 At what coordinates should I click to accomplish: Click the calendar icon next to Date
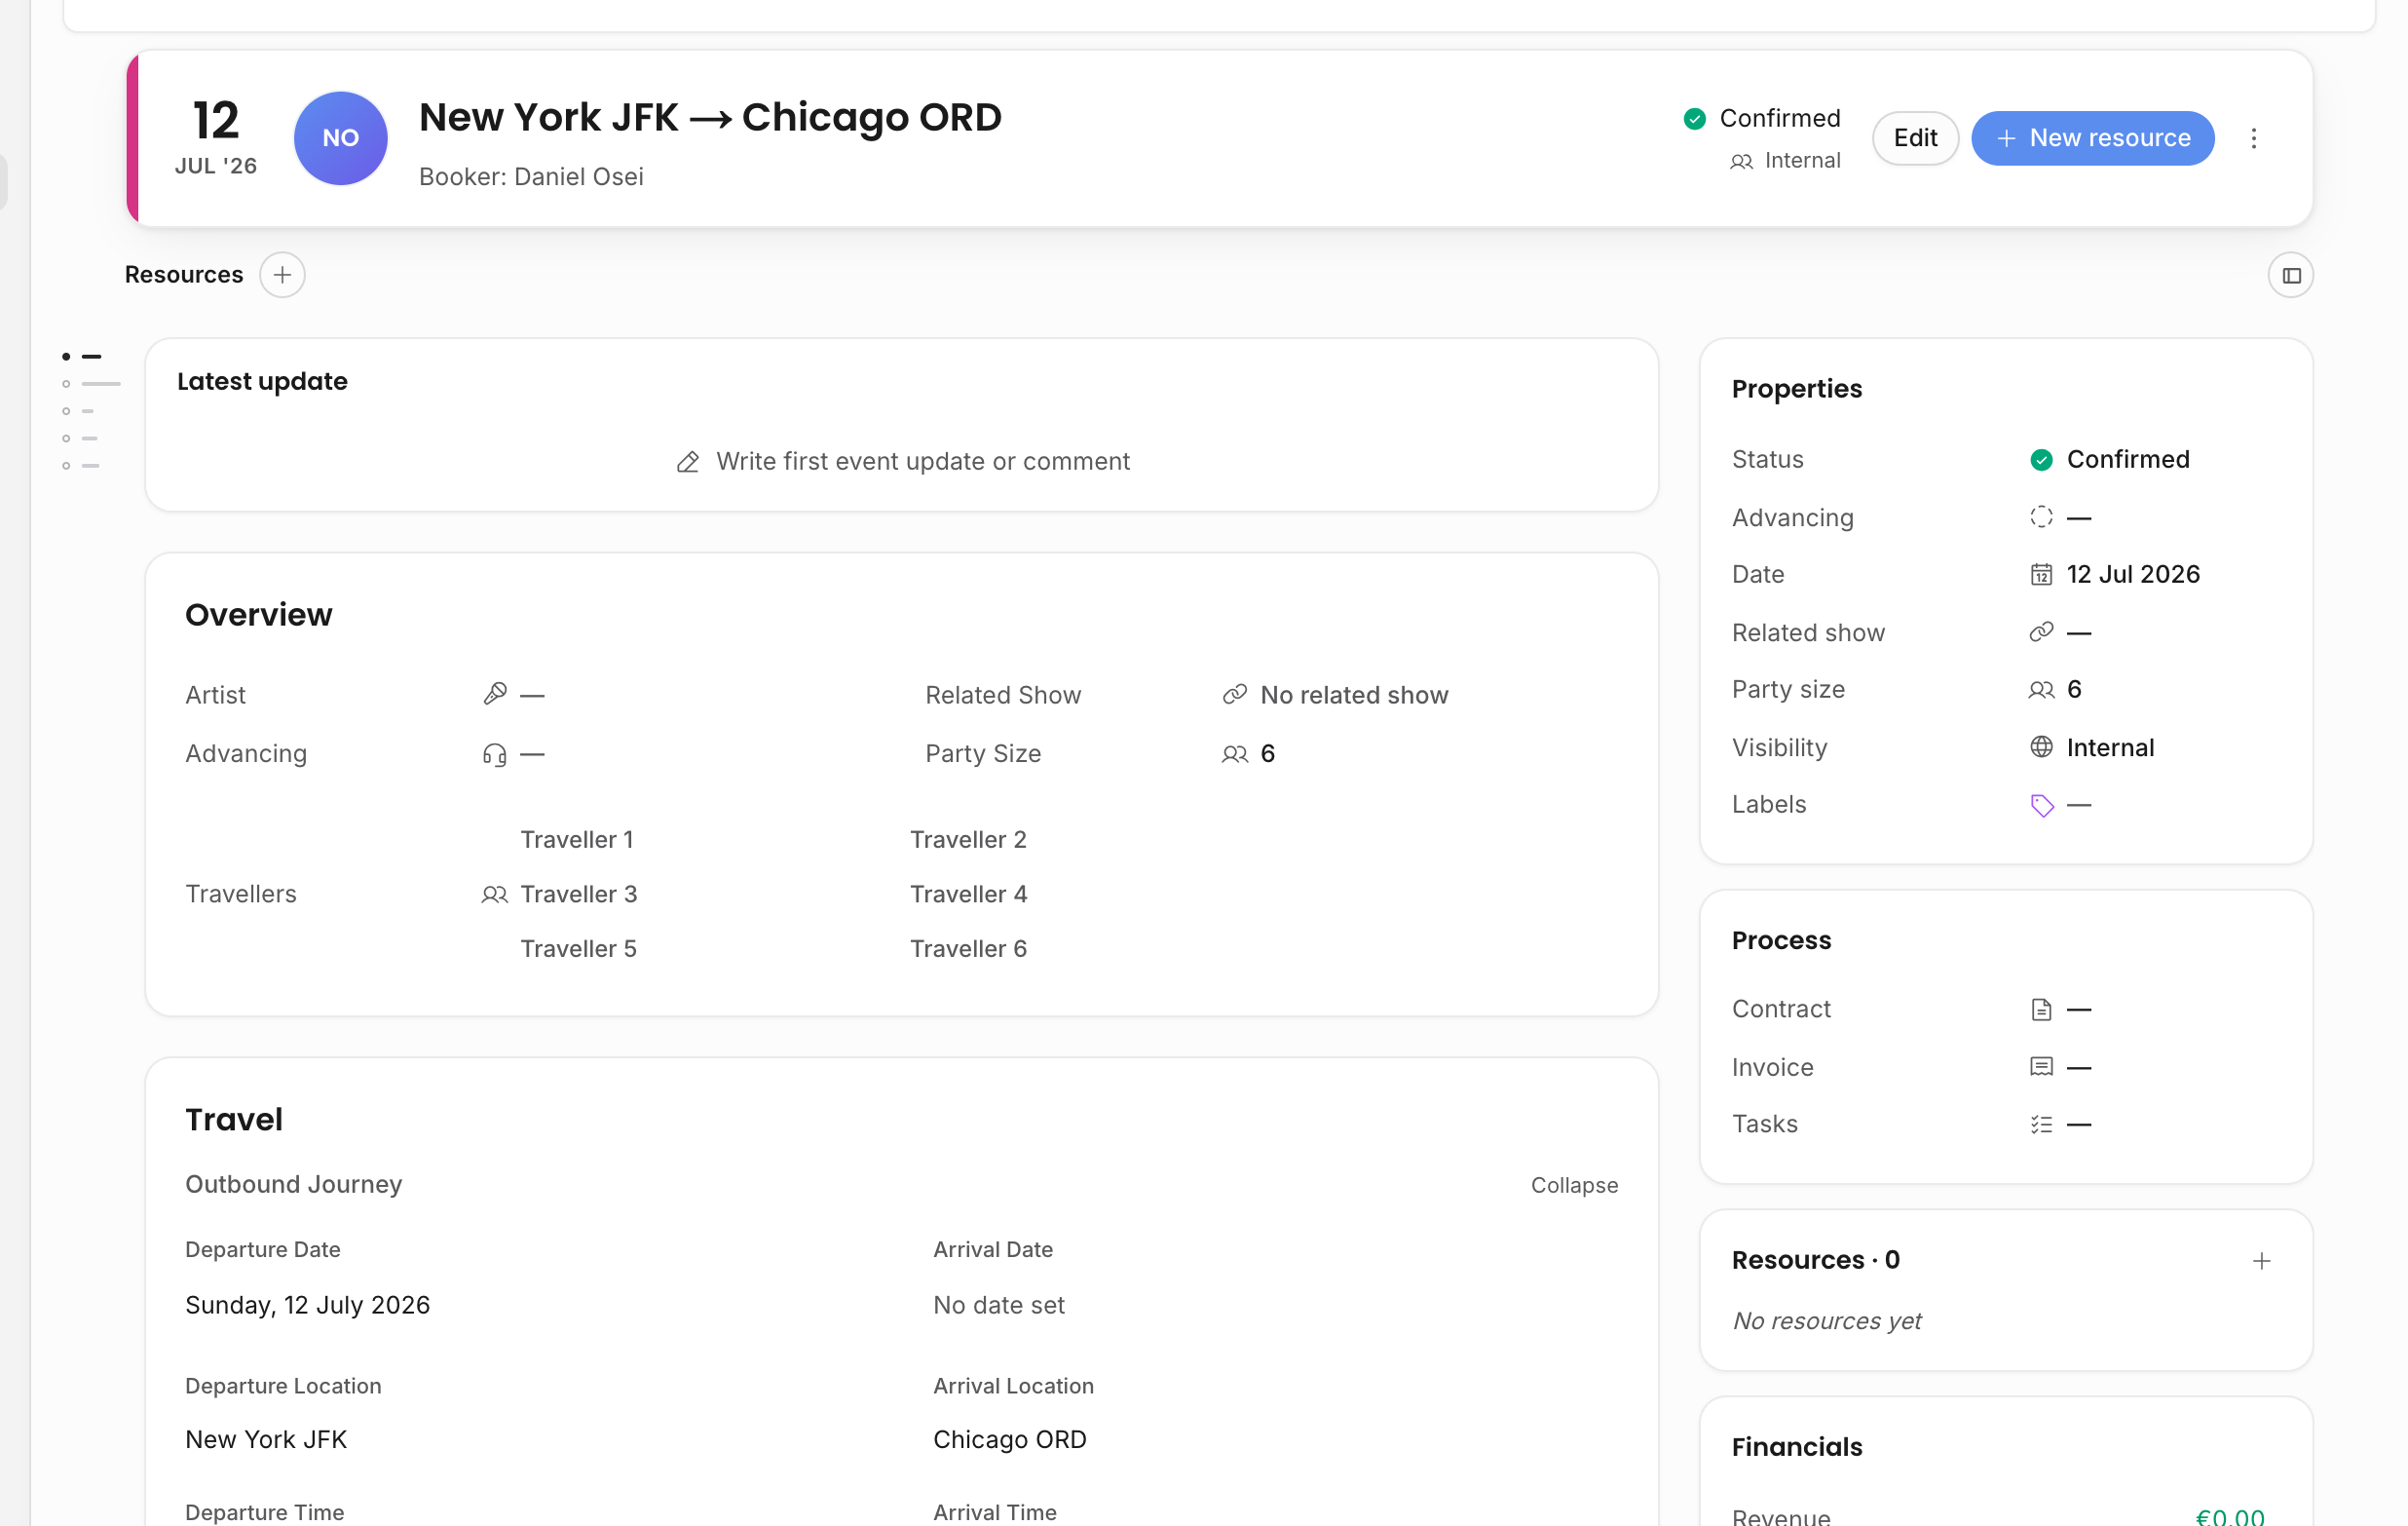point(2041,574)
